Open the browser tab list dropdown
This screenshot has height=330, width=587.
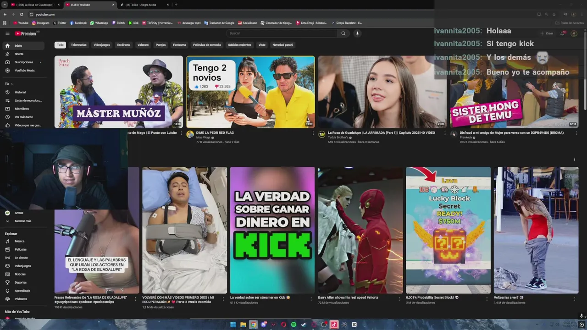(5, 5)
